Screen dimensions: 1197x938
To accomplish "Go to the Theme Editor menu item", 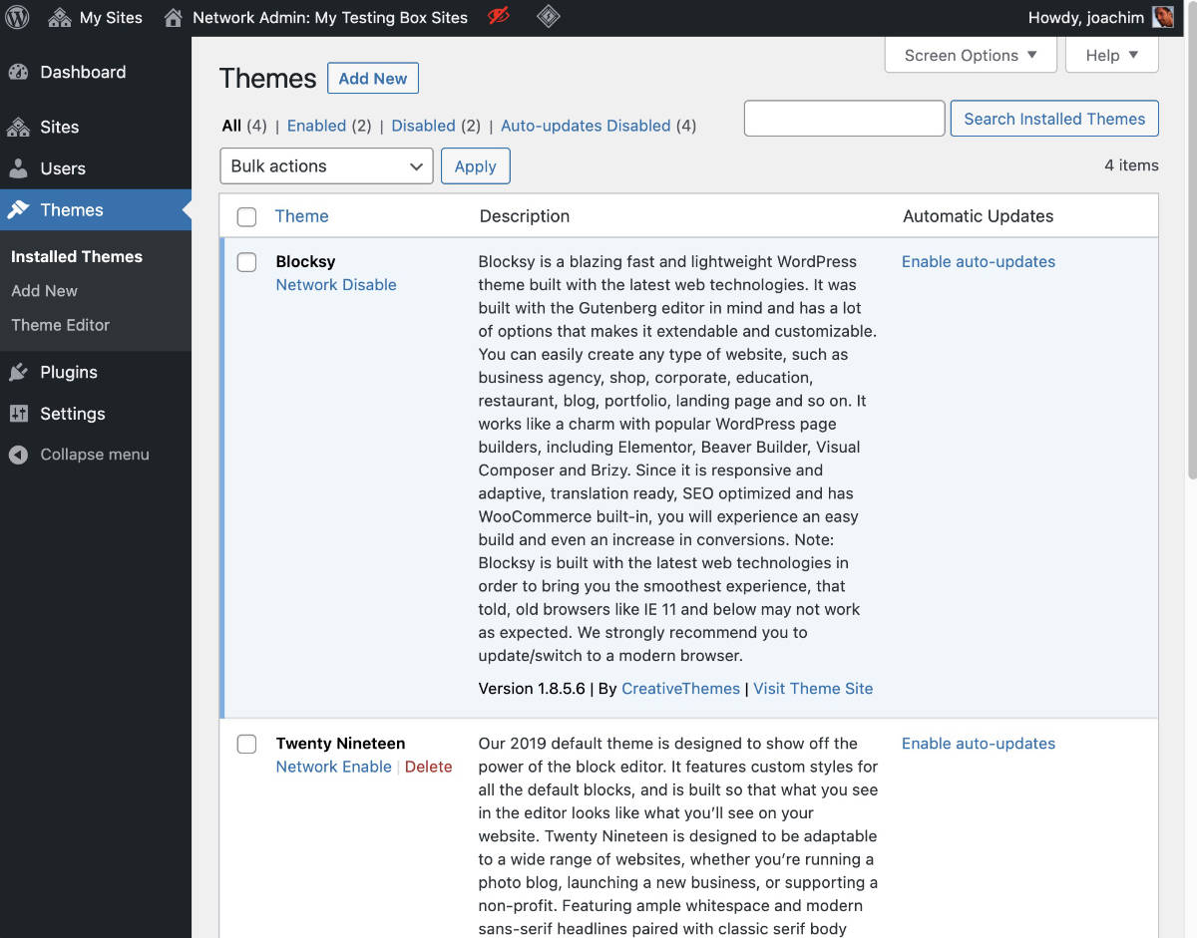I will click(62, 325).
